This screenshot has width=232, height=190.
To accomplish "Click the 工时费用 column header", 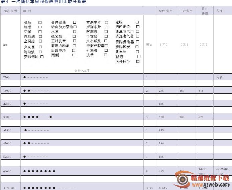I will click(x=186, y=11).
